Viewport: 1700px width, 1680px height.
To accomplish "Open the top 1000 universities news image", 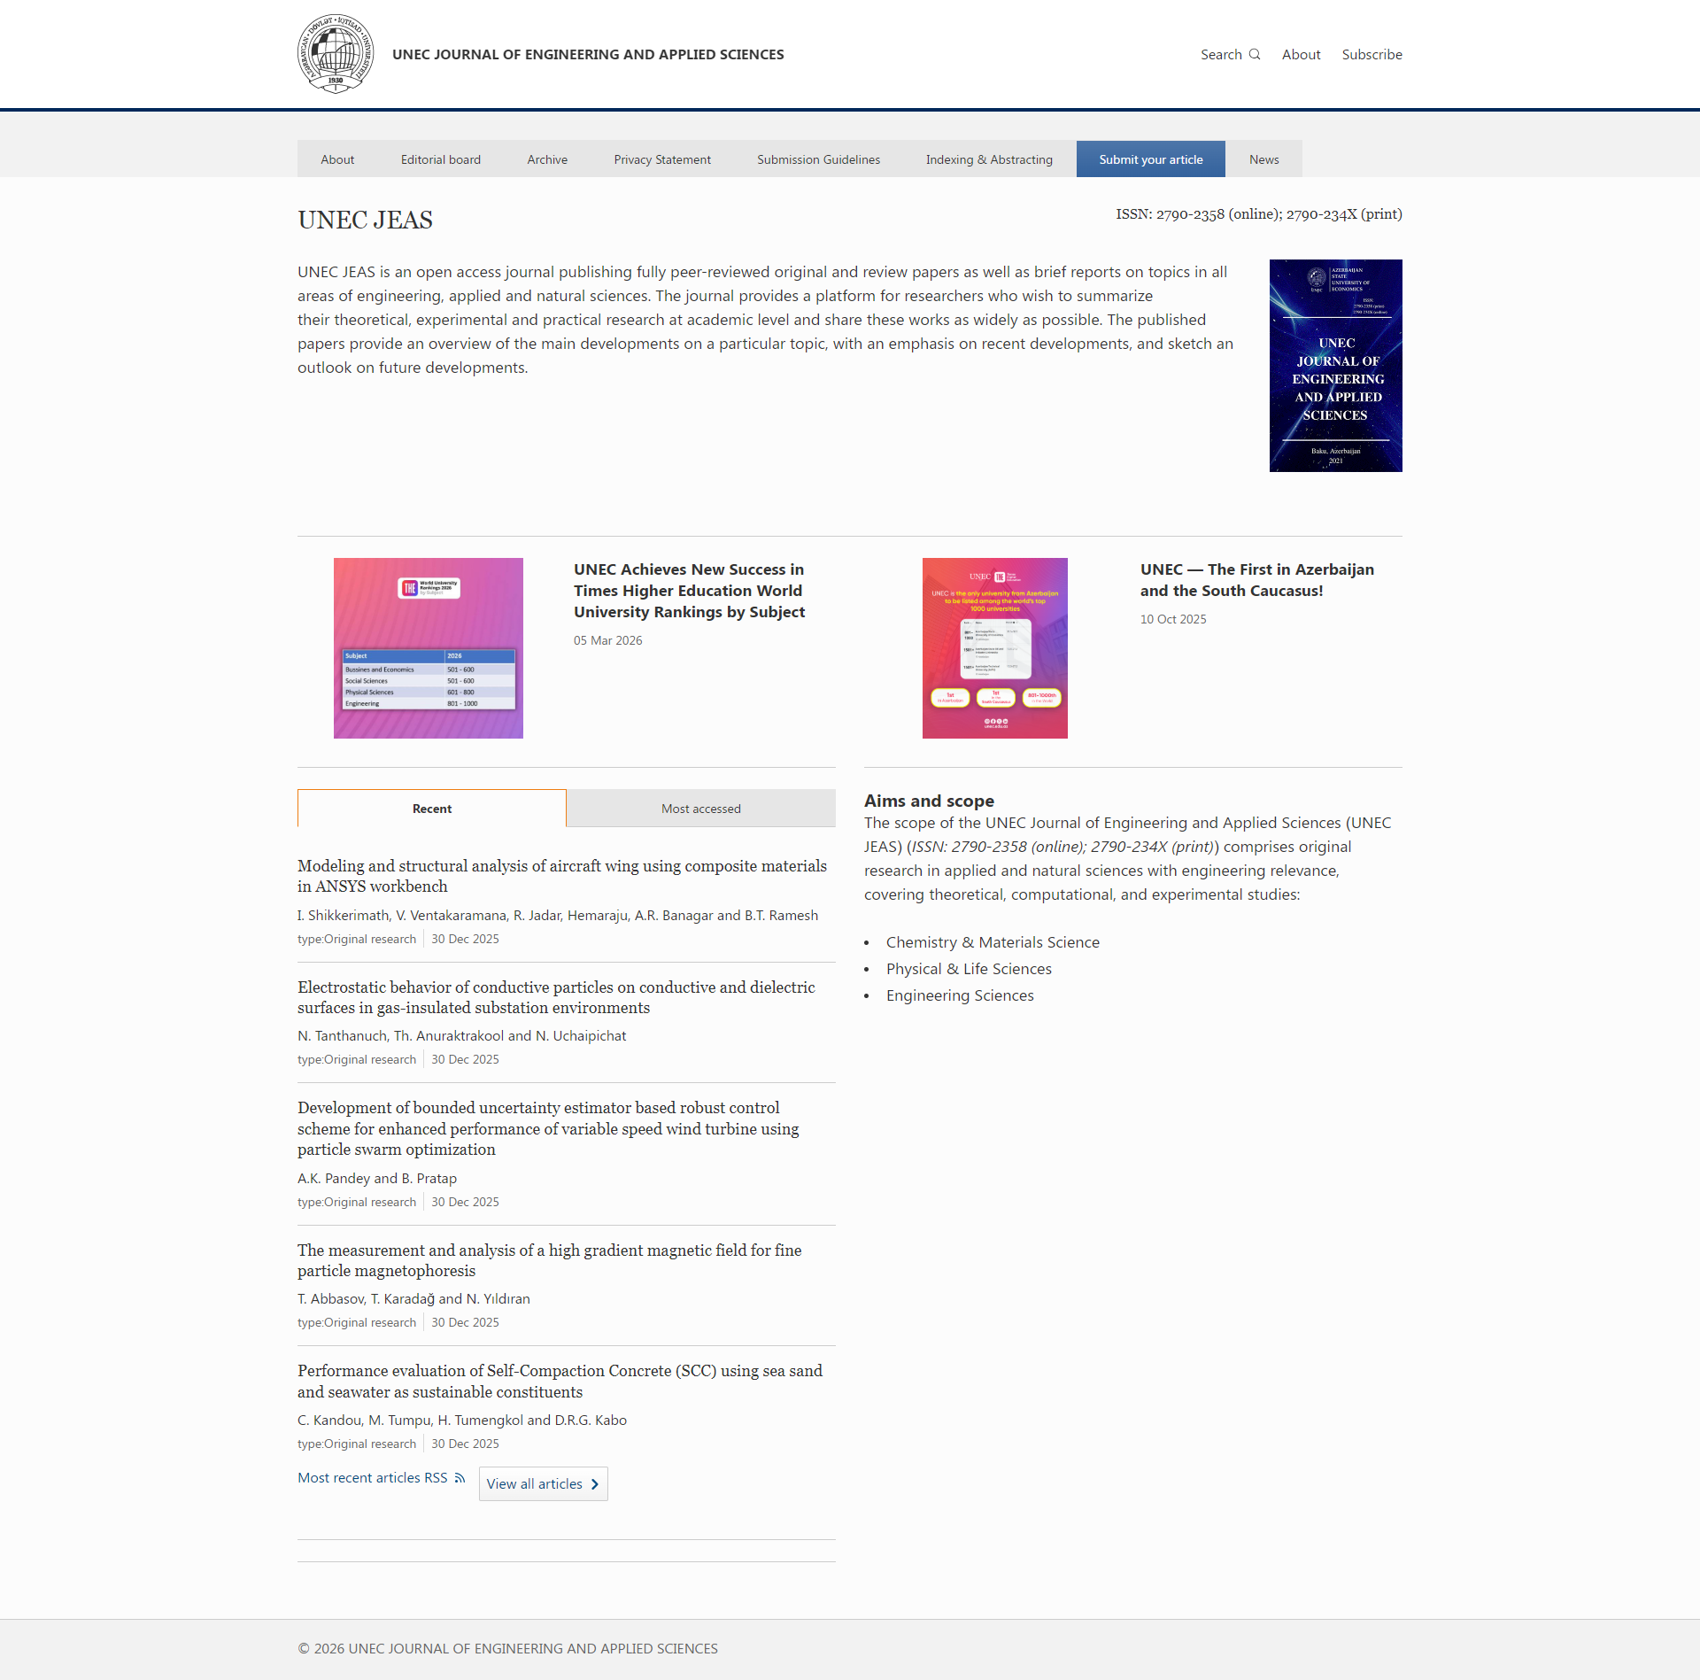I will (x=994, y=648).
